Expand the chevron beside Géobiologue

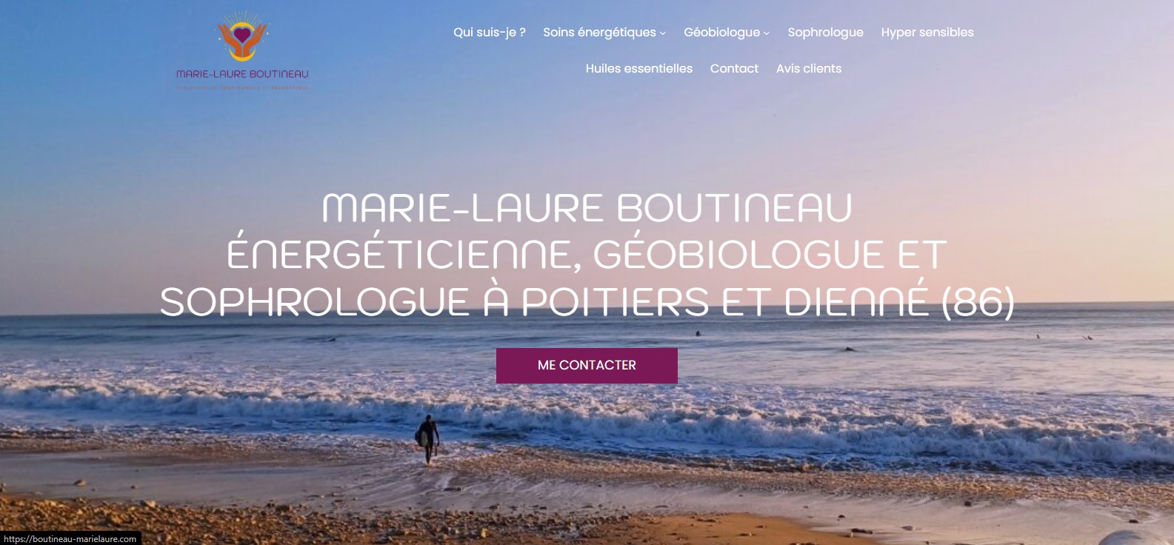coord(767,33)
